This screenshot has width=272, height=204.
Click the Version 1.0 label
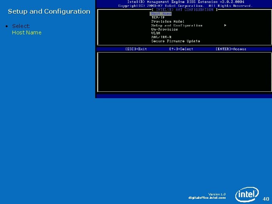[217, 194]
